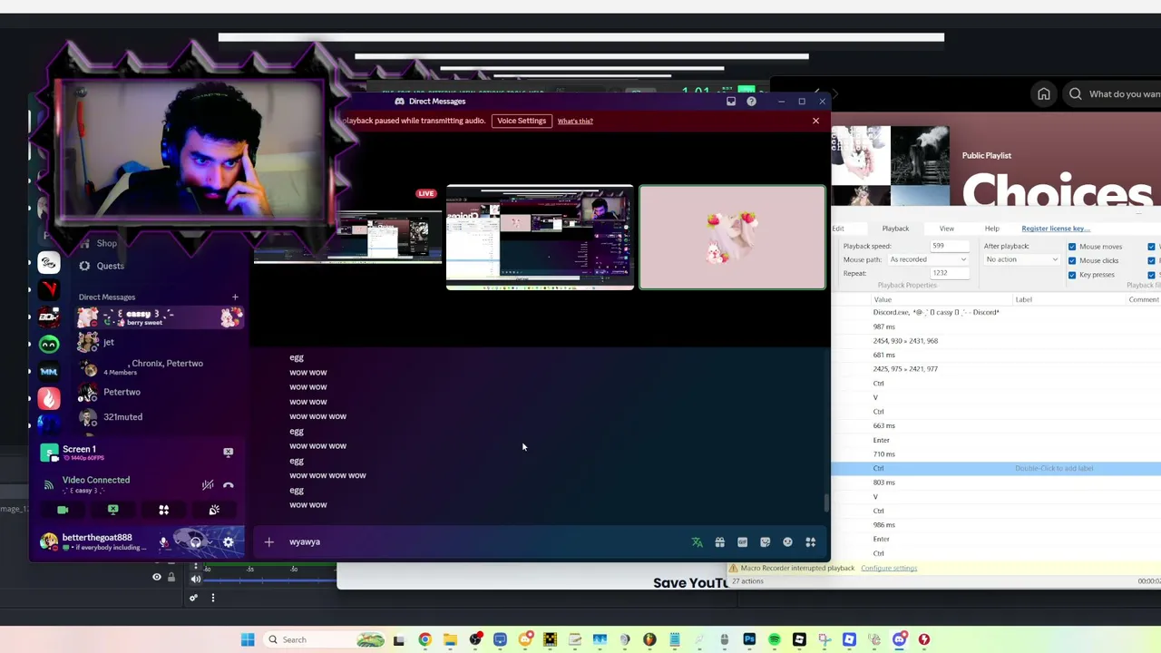
Task: Focus the Spotify search field
Action: pyautogui.click(x=1114, y=94)
